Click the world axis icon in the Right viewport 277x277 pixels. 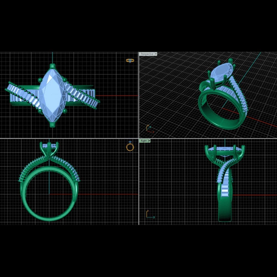click(x=150, y=214)
